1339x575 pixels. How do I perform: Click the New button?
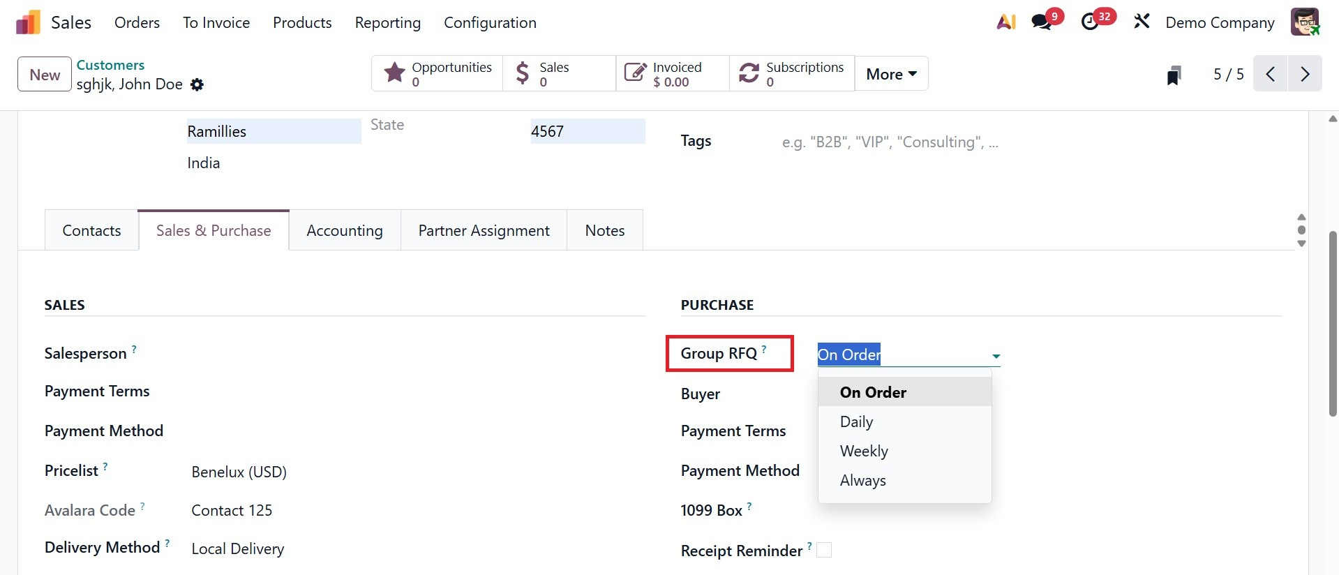(x=45, y=75)
